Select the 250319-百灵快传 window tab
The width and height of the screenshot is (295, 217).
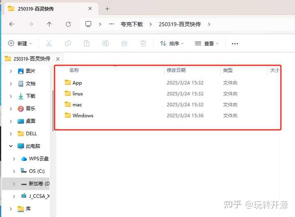coord(51,9)
